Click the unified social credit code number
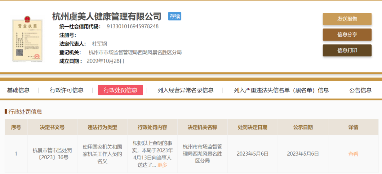The width and height of the screenshot is (382, 174). (x=133, y=26)
